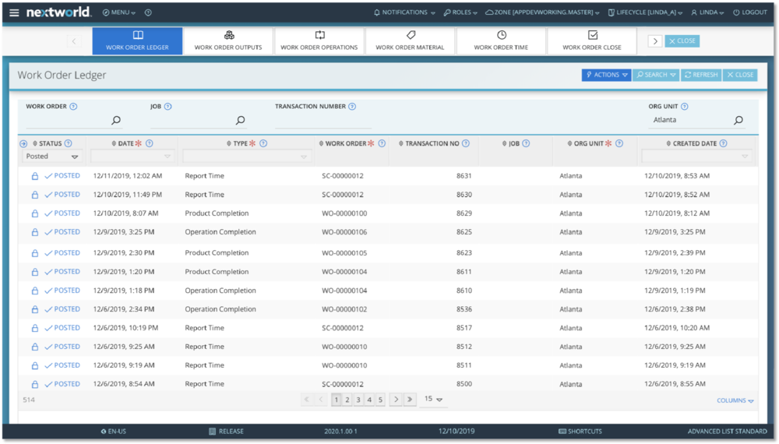Click the Work Order search magnifier icon

(x=116, y=120)
